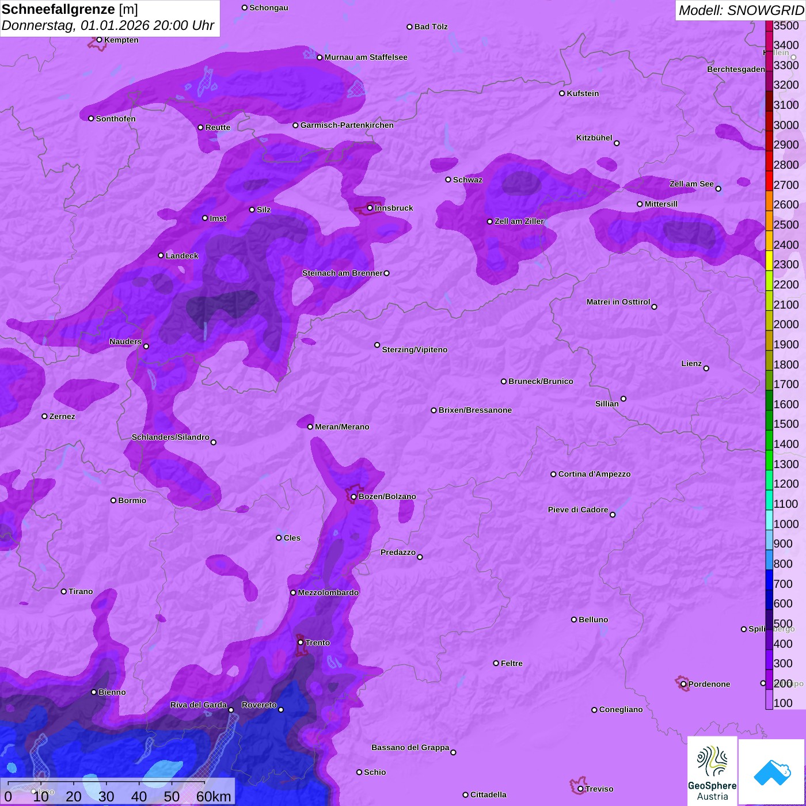Viewport: 806px width, 806px height.
Task: Click the 2000 legend value
Action: click(x=786, y=324)
